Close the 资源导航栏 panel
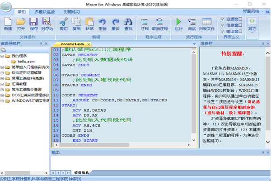The width and height of the screenshot is (271, 181). click(46, 43)
